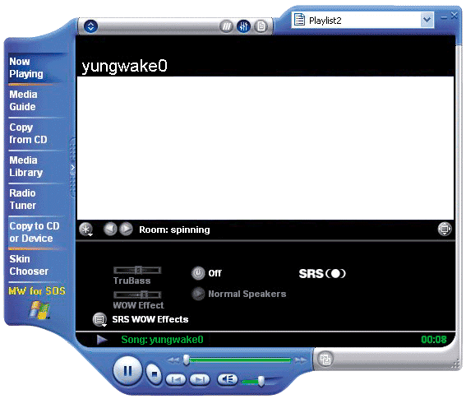Screen dimensions: 466x399
Task: Pause playback
Action: tap(127, 371)
